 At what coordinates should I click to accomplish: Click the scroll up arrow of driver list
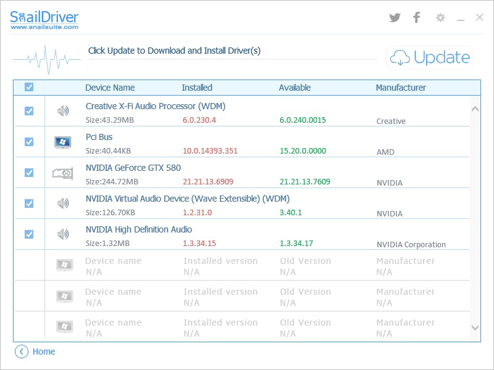(475, 109)
